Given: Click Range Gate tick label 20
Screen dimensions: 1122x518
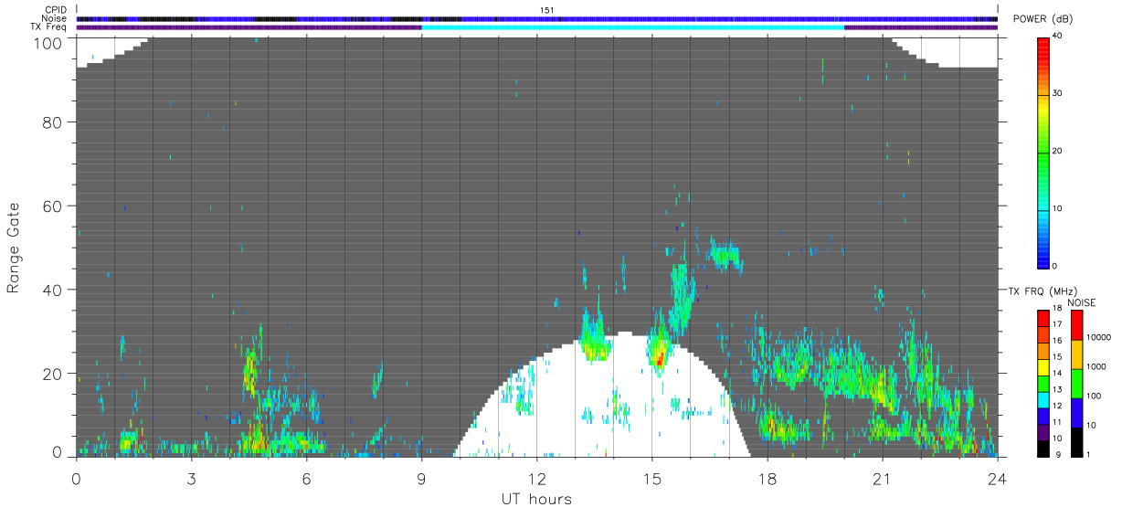Looking at the screenshot, I should pos(54,374).
